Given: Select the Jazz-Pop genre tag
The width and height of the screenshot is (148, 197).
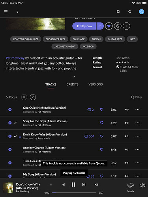Looking at the screenshot, I should 88,46.
